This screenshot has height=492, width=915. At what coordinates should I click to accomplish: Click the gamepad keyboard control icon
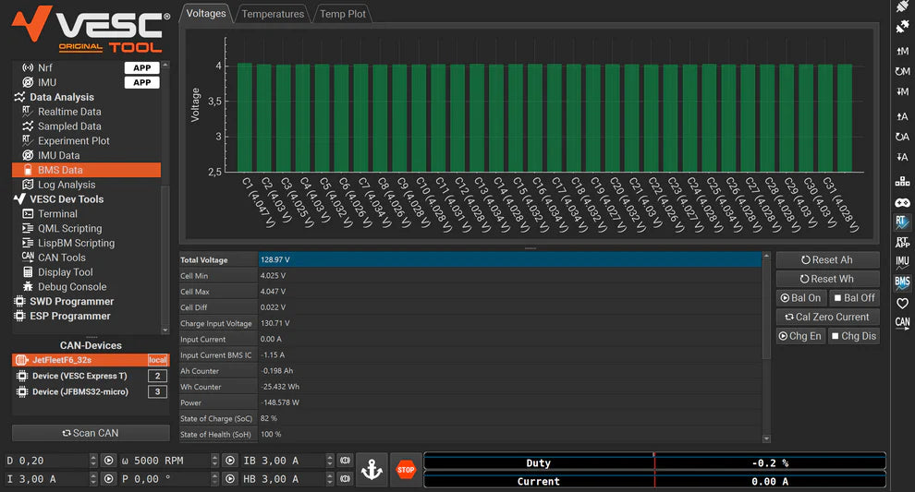(x=902, y=201)
